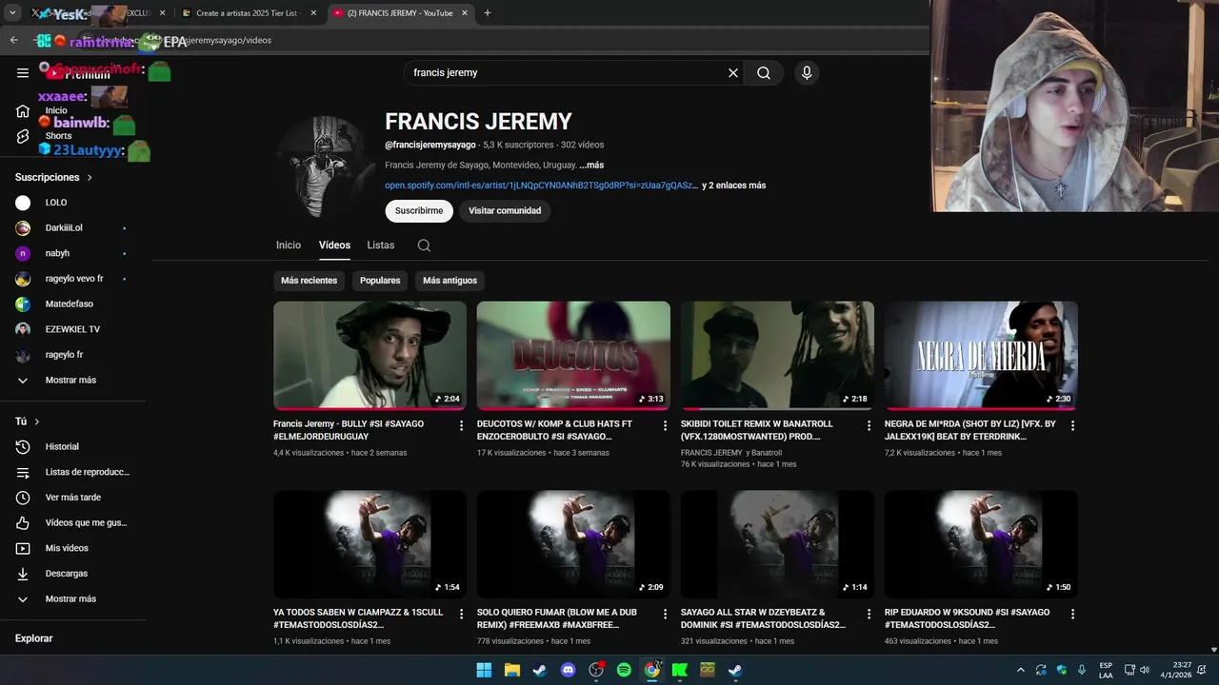Image resolution: width=1219 pixels, height=685 pixels.
Task: Expand Mostrar más under subscriptions
Action: (x=72, y=380)
